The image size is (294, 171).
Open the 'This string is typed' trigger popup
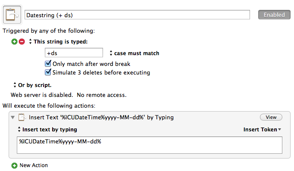click(59, 42)
